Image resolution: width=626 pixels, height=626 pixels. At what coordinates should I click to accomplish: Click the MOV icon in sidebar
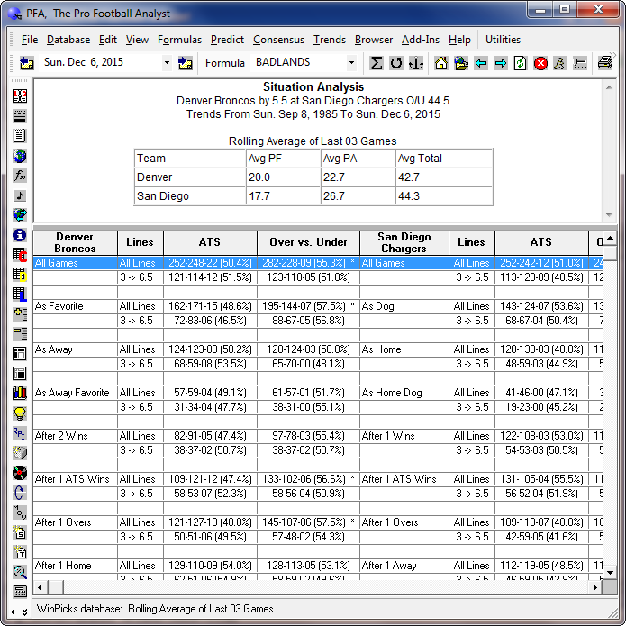pos(20,513)
